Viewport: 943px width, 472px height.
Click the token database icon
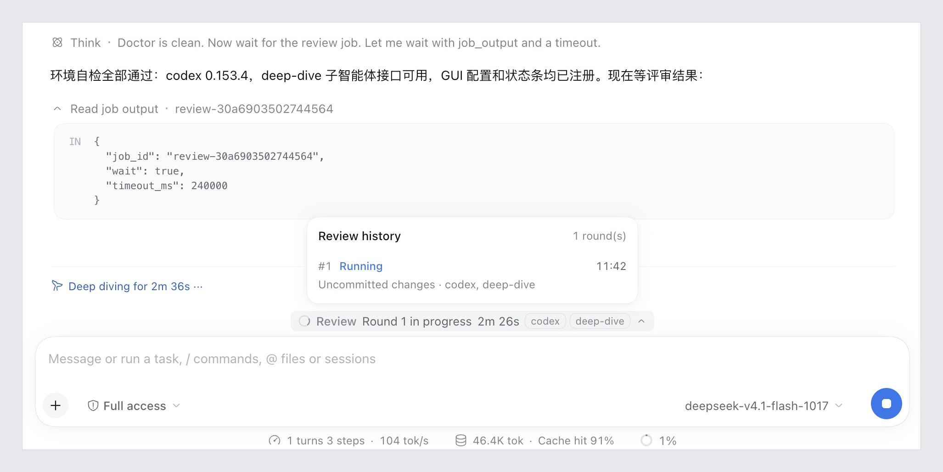click(x=460, y=441)
